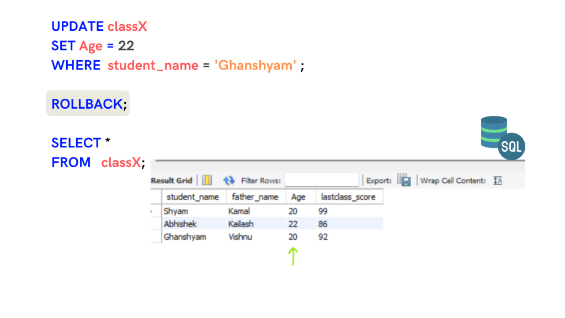Select the row header of the Shyam row
Viewport: 565px width, 318px height.
point(156,211)
